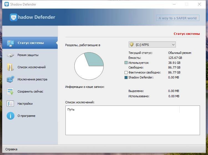Click the Обычный режим status value
Viewport: 208px width, 155px height.
tap(180, 53)
